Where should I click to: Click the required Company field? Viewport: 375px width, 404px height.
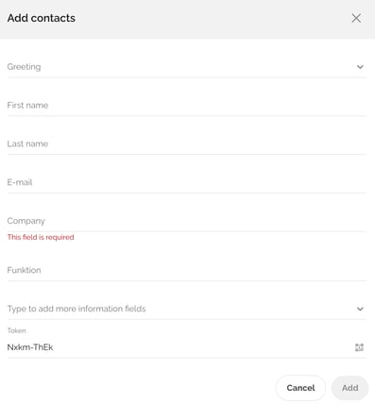[187, 221]
